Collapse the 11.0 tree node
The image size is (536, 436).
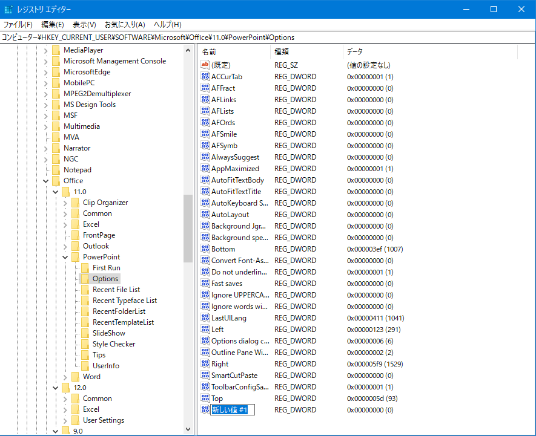click(55, 192)
